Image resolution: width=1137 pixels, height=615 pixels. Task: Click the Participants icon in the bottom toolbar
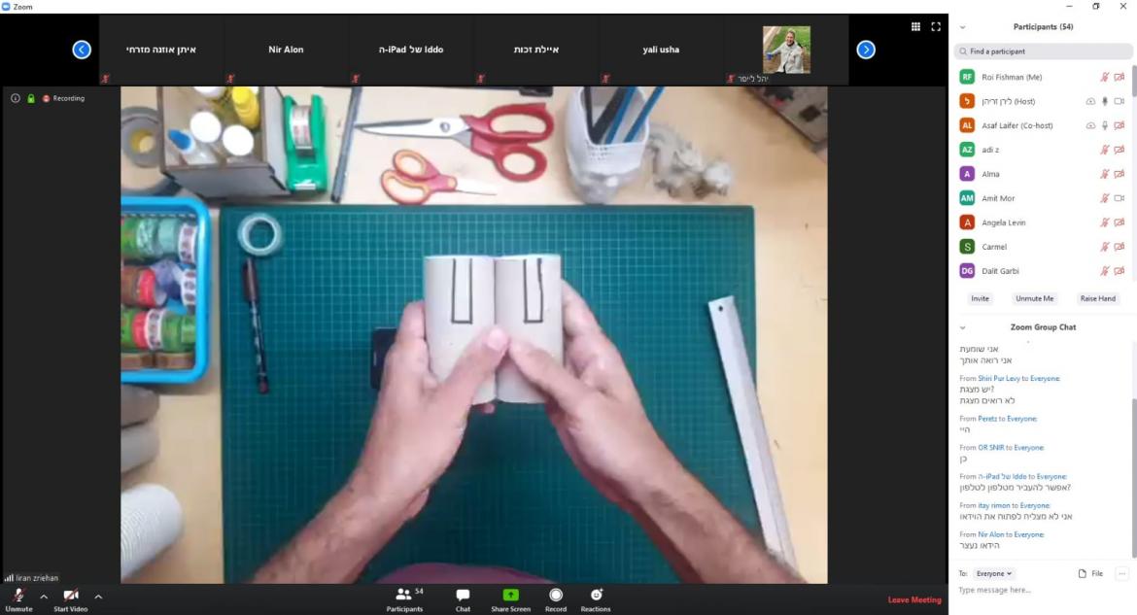pyautogui.click(x=404, y=596)
